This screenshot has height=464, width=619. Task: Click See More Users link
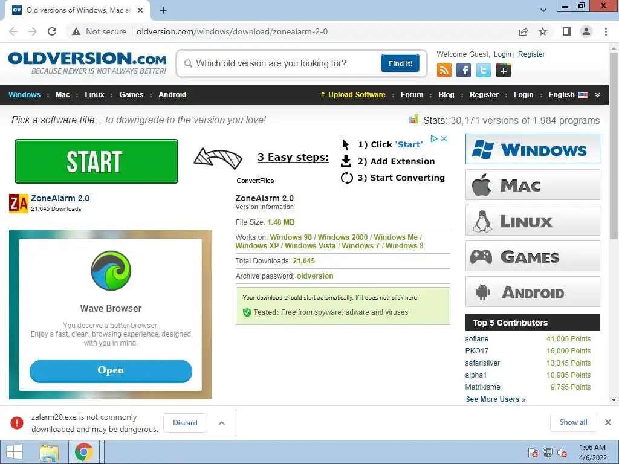[x=496, y=399]
